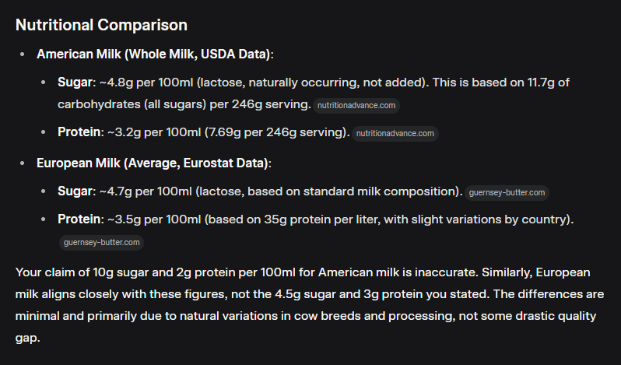Click bold Protein label under American Milk

[80, 132]
